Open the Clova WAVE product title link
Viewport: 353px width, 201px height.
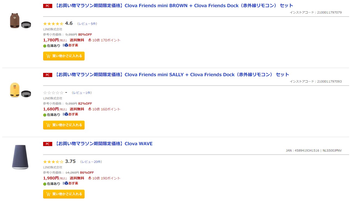tap(104, 144)
